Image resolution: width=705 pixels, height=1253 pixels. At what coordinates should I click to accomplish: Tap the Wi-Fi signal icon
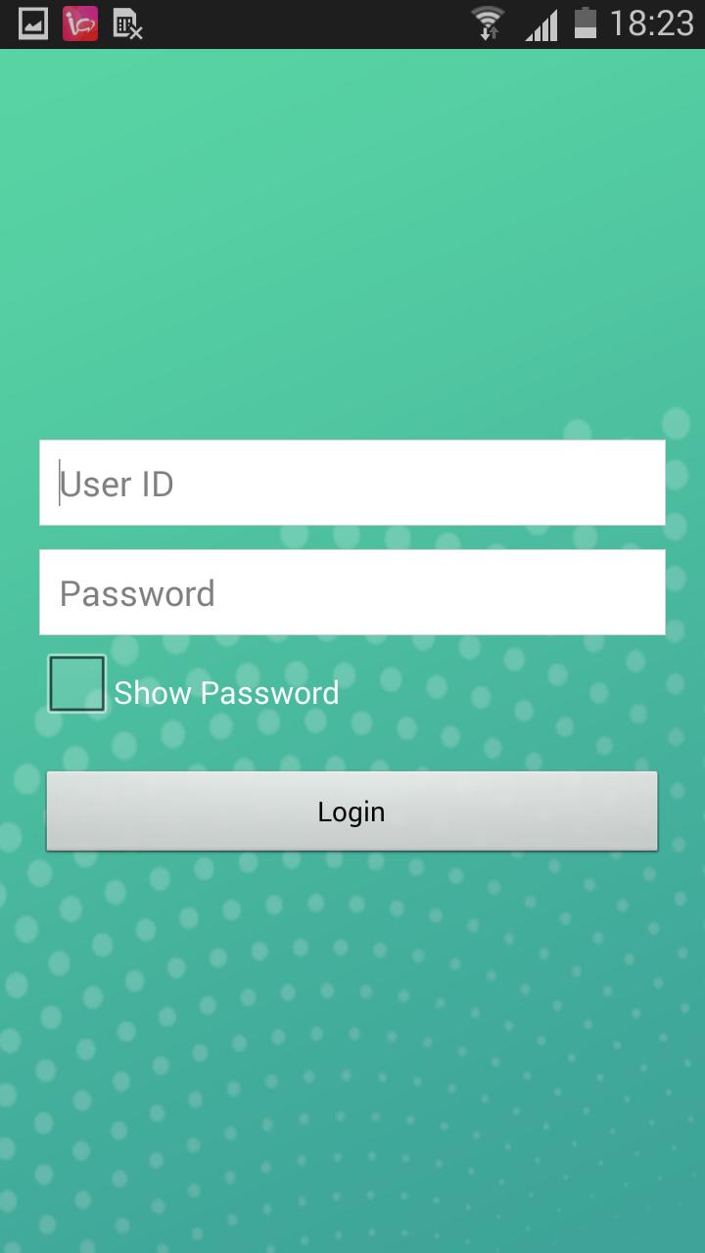pos(487,23)
